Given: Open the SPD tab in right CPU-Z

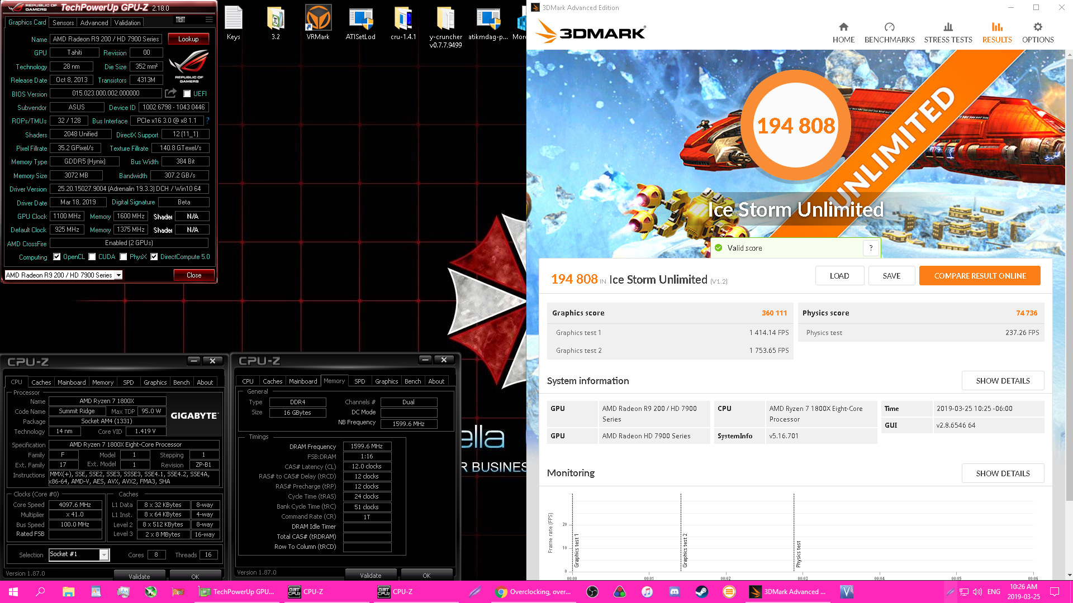Looking at the screenshot, I should click(x=360, y=381).
